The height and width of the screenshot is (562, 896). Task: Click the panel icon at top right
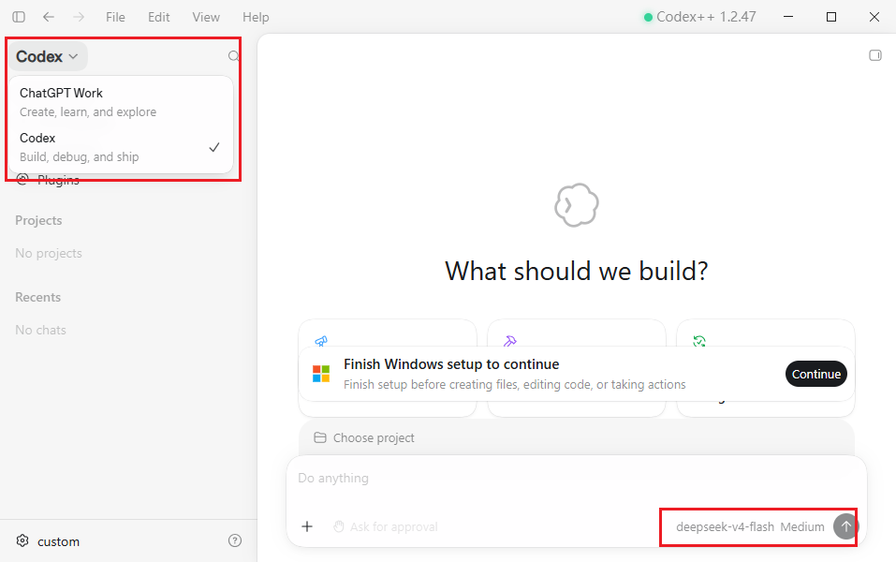click(875, 55)
